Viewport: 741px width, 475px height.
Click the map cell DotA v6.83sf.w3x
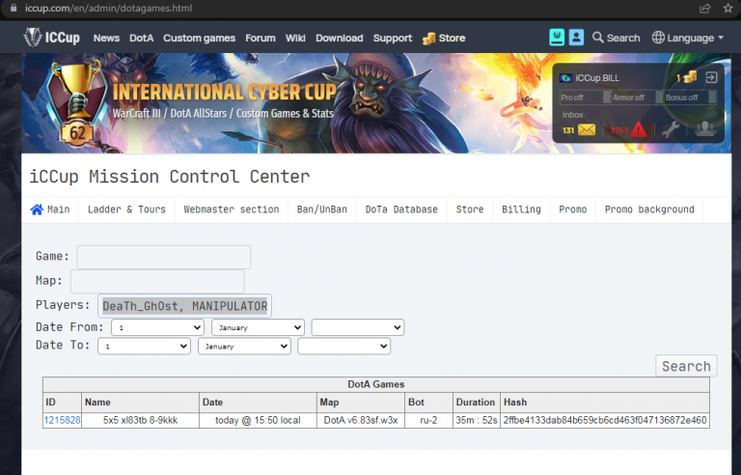click(361, 420)
